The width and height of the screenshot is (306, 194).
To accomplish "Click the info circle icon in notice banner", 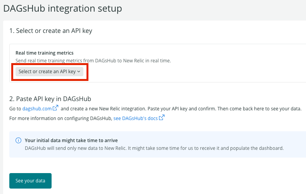I will 18,141.
